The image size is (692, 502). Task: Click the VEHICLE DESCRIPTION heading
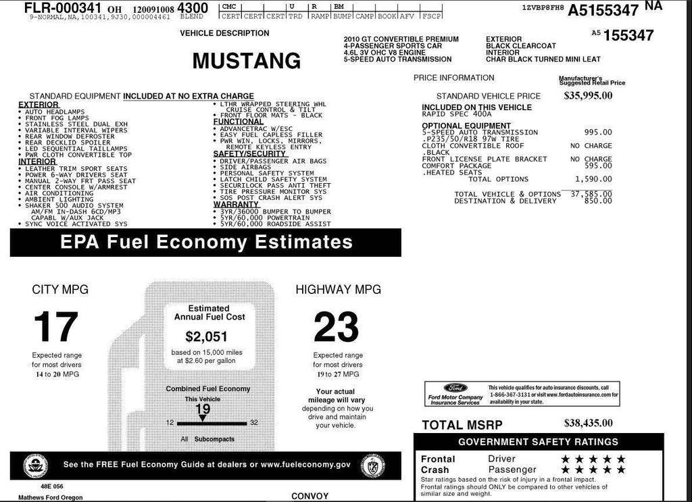[224, 33]
